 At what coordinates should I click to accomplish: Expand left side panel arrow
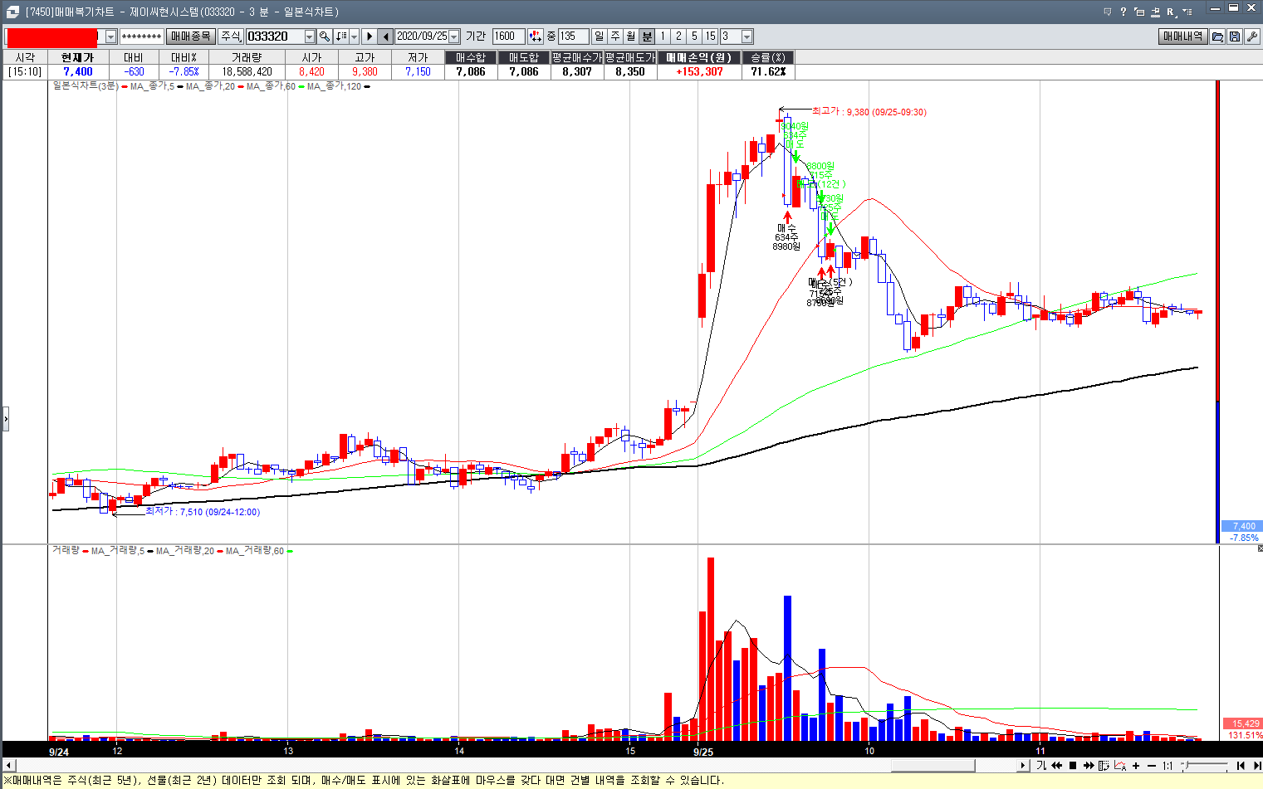pos(5,419)
